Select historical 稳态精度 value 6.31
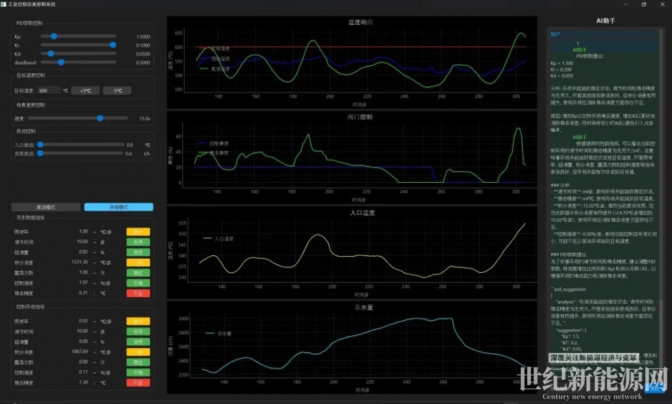672x404 pixels. coord(83,293)
